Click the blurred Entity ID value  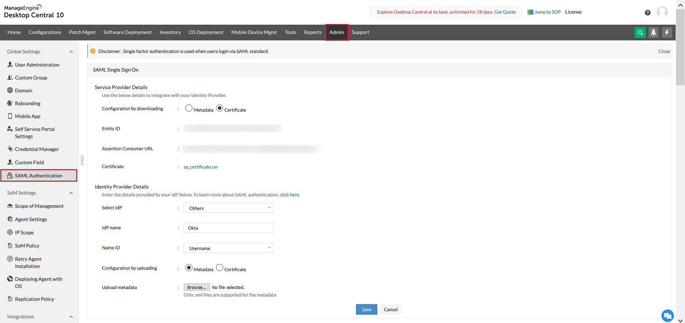(233, 128)
